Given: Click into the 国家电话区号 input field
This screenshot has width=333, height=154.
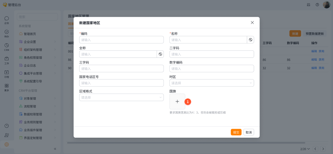Looking at the screenshot, I should [121, 83].
